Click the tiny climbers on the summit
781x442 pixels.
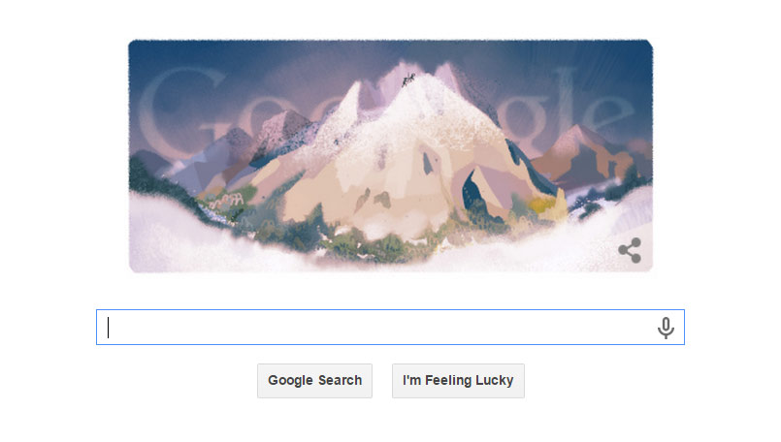tap(408, 79)
